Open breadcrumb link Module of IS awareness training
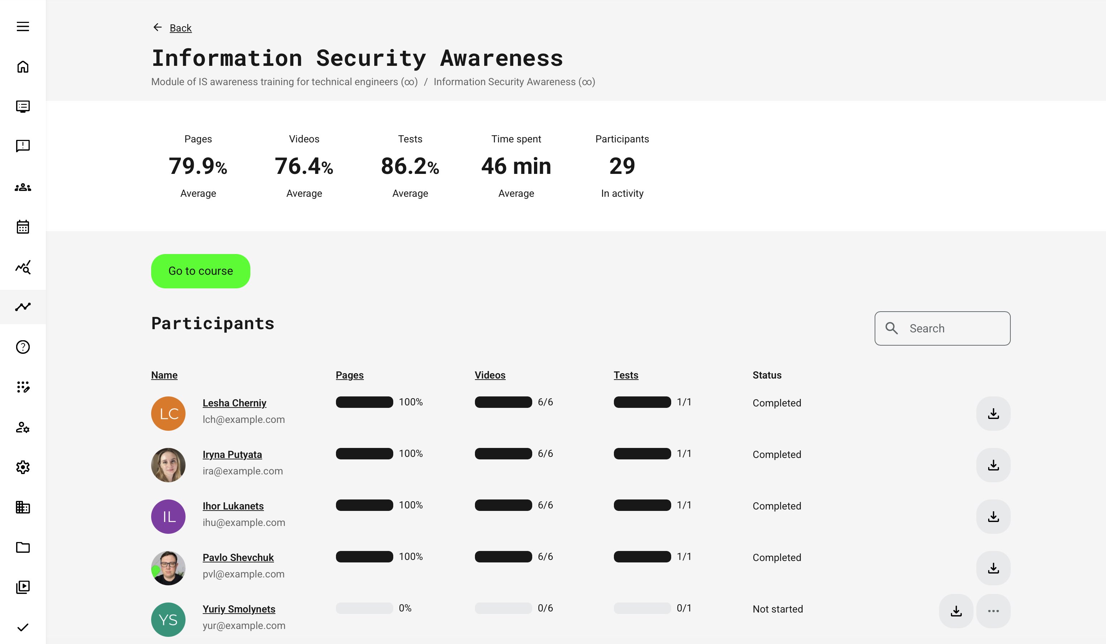 (x=284, y=82)
